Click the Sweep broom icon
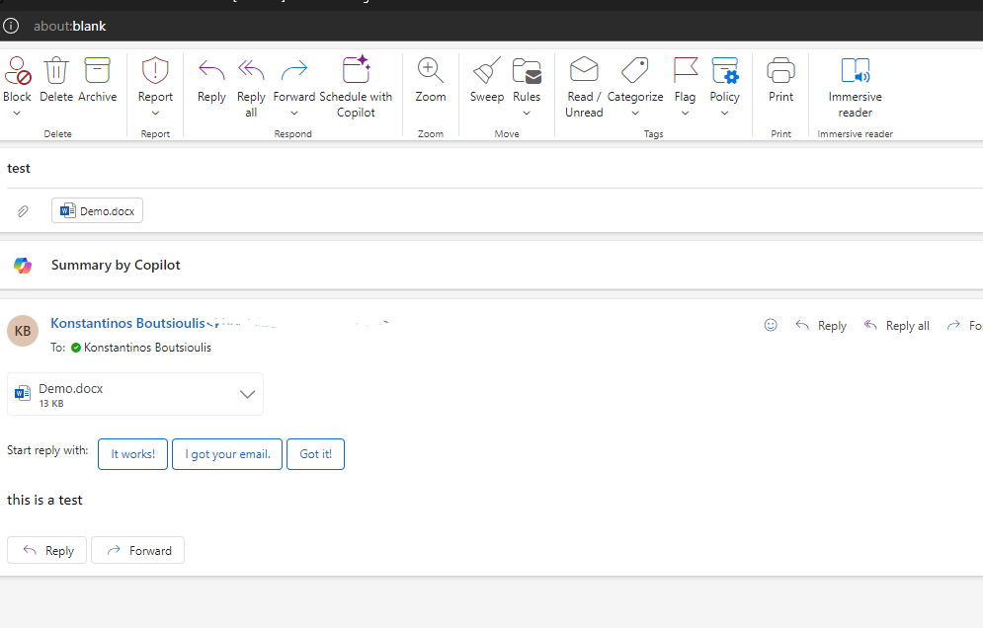 pos(486,70)
